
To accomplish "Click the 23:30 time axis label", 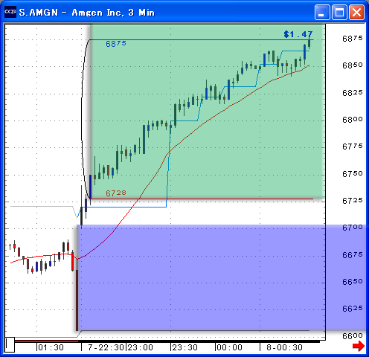I will coord(184,347).
